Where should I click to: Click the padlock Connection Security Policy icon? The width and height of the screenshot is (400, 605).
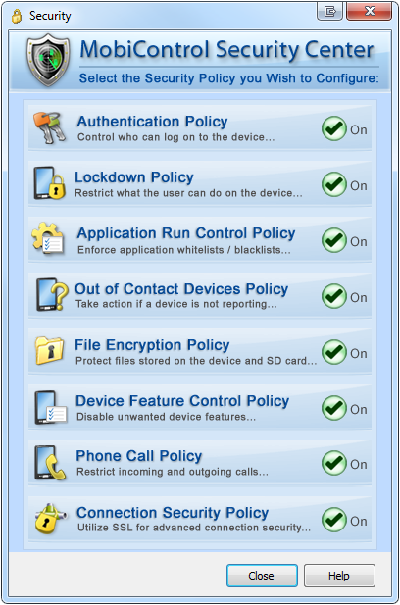50,518
